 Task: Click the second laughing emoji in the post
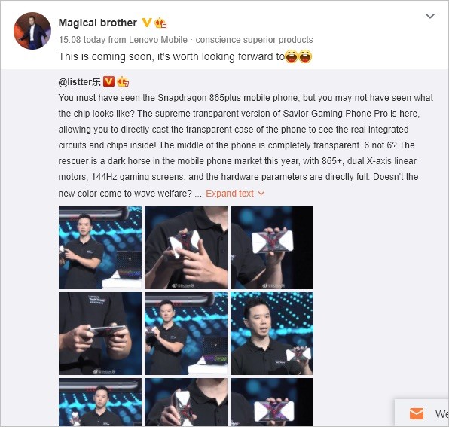pos(305,56)
